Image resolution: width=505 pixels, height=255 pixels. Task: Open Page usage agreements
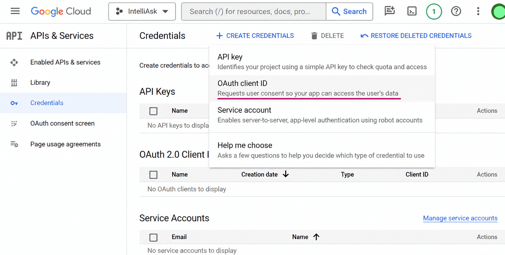(x=63, y=144)
